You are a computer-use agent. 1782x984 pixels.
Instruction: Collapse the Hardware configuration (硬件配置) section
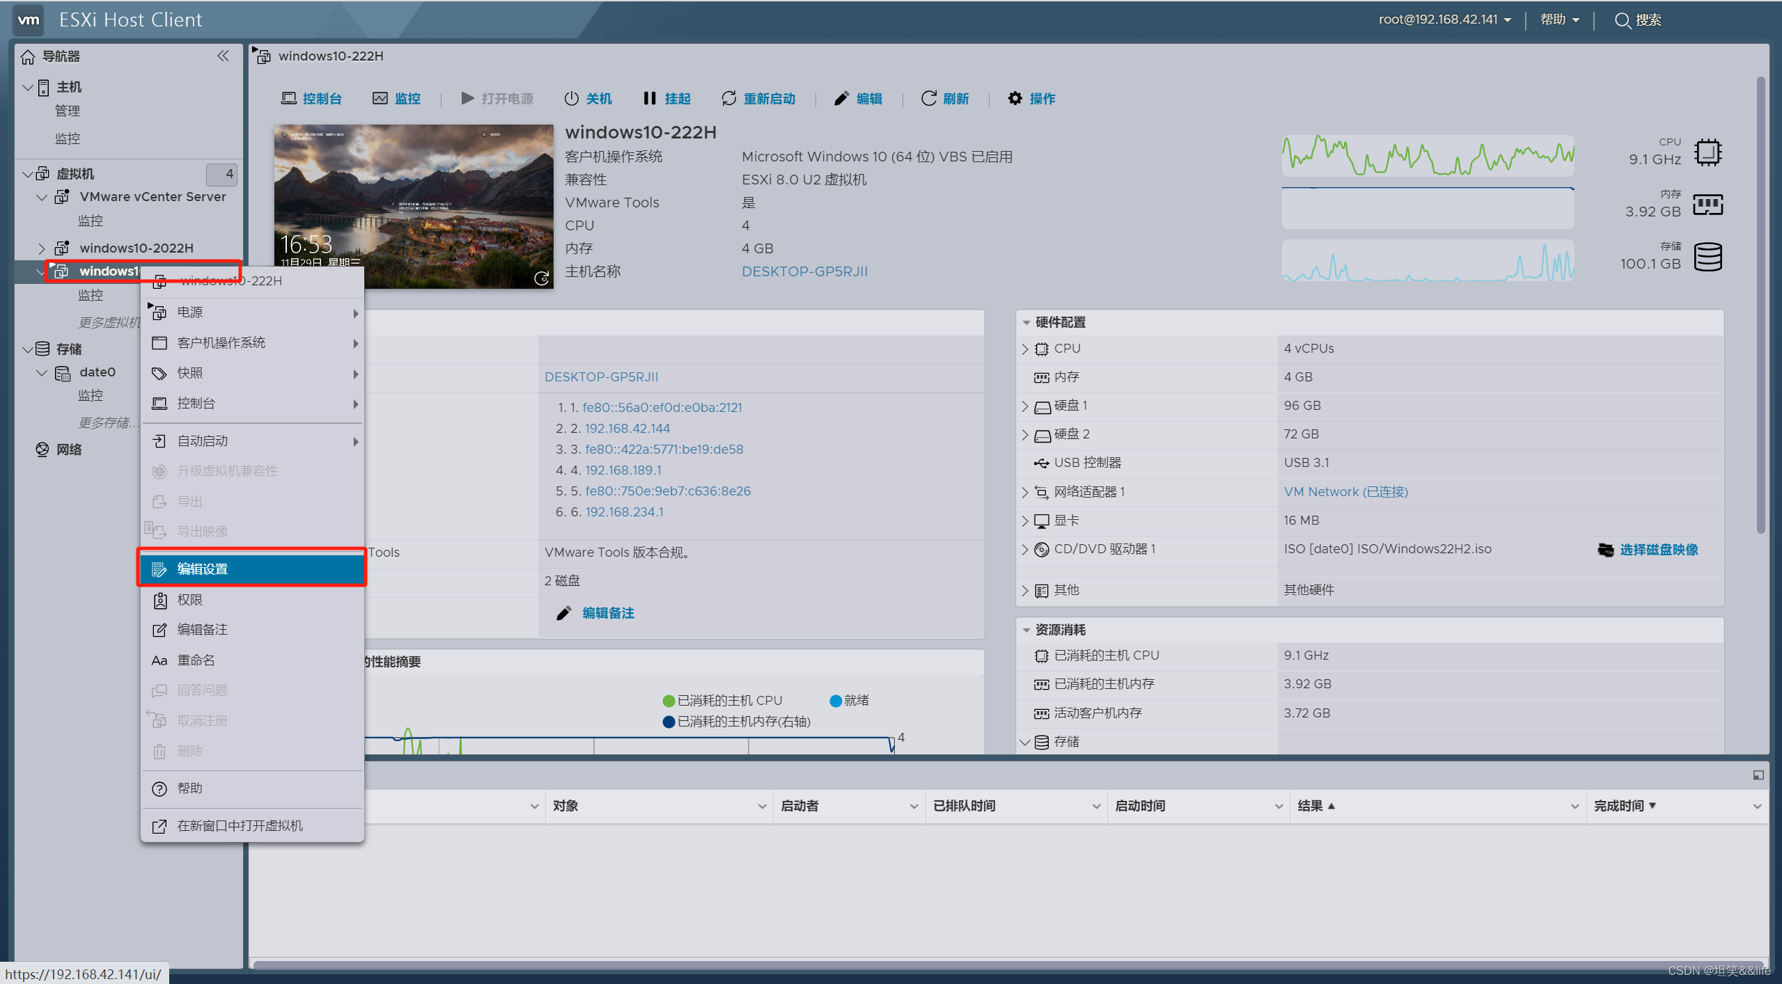click(1026, 322)
